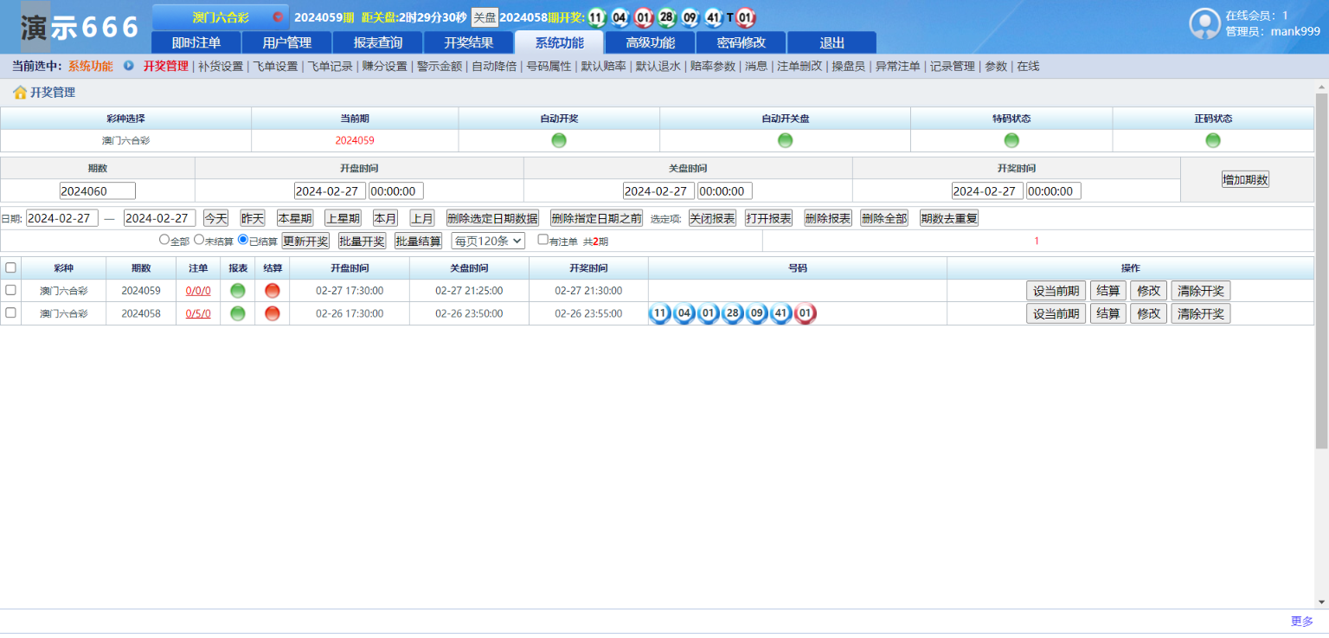Check the select-all checkbox in table header

point(11,267)
